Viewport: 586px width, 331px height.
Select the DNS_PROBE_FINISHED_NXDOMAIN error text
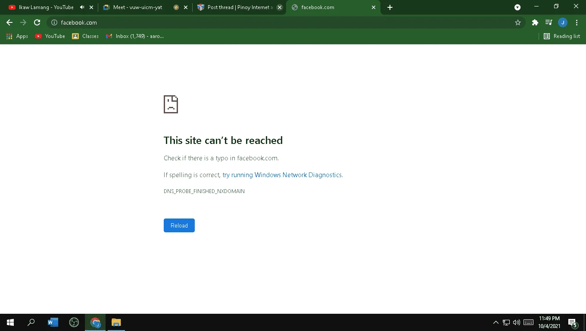[204, 191]
